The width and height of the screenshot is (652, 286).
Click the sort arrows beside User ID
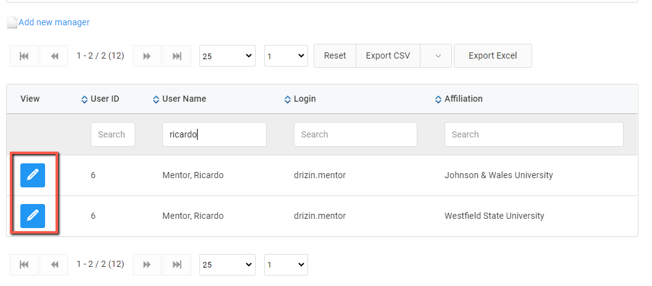pos(85,100)
